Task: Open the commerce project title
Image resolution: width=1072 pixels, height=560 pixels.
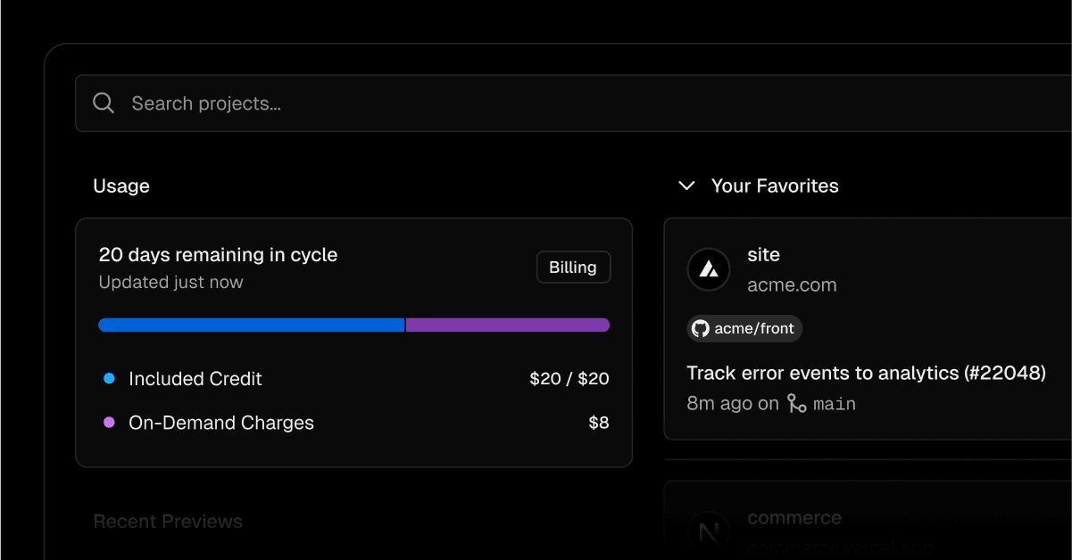Action: [794, 518]
